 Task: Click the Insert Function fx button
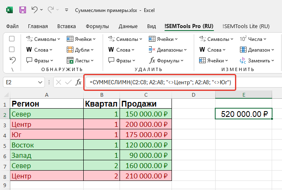click(x=78, y=82)
